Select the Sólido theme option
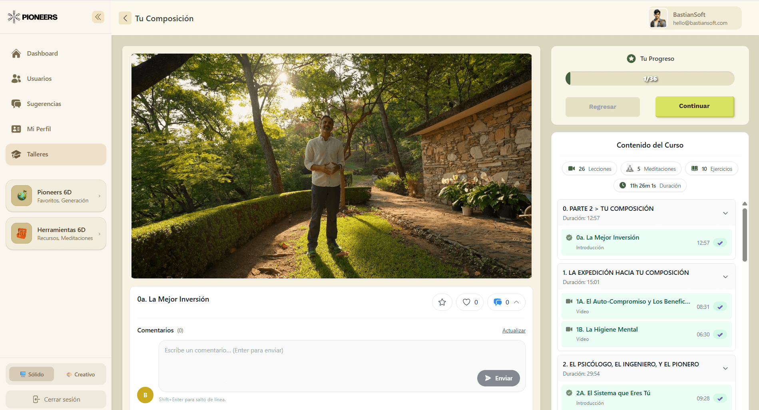The image size is (759, 410). point(31,374)
